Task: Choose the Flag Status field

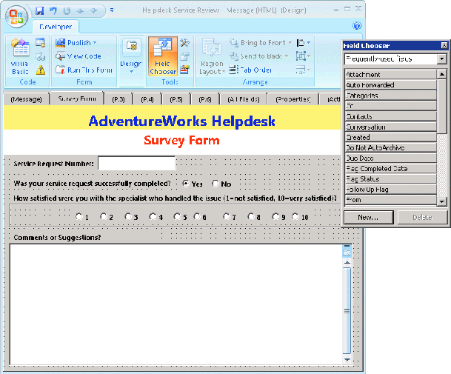Action: (390, 178)
